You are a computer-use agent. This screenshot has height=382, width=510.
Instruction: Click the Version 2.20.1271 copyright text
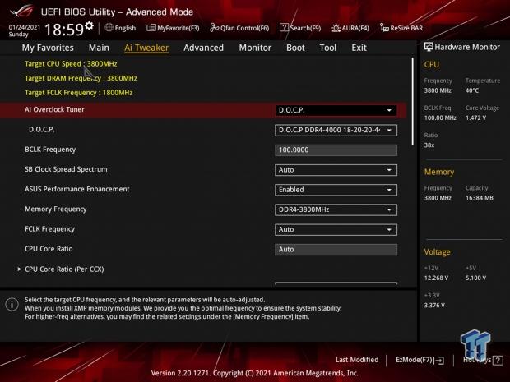click(255, 373)
